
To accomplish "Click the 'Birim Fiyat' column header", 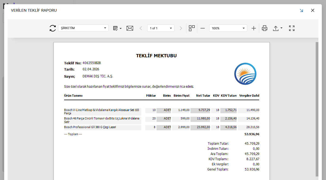I will pos(181,96).
